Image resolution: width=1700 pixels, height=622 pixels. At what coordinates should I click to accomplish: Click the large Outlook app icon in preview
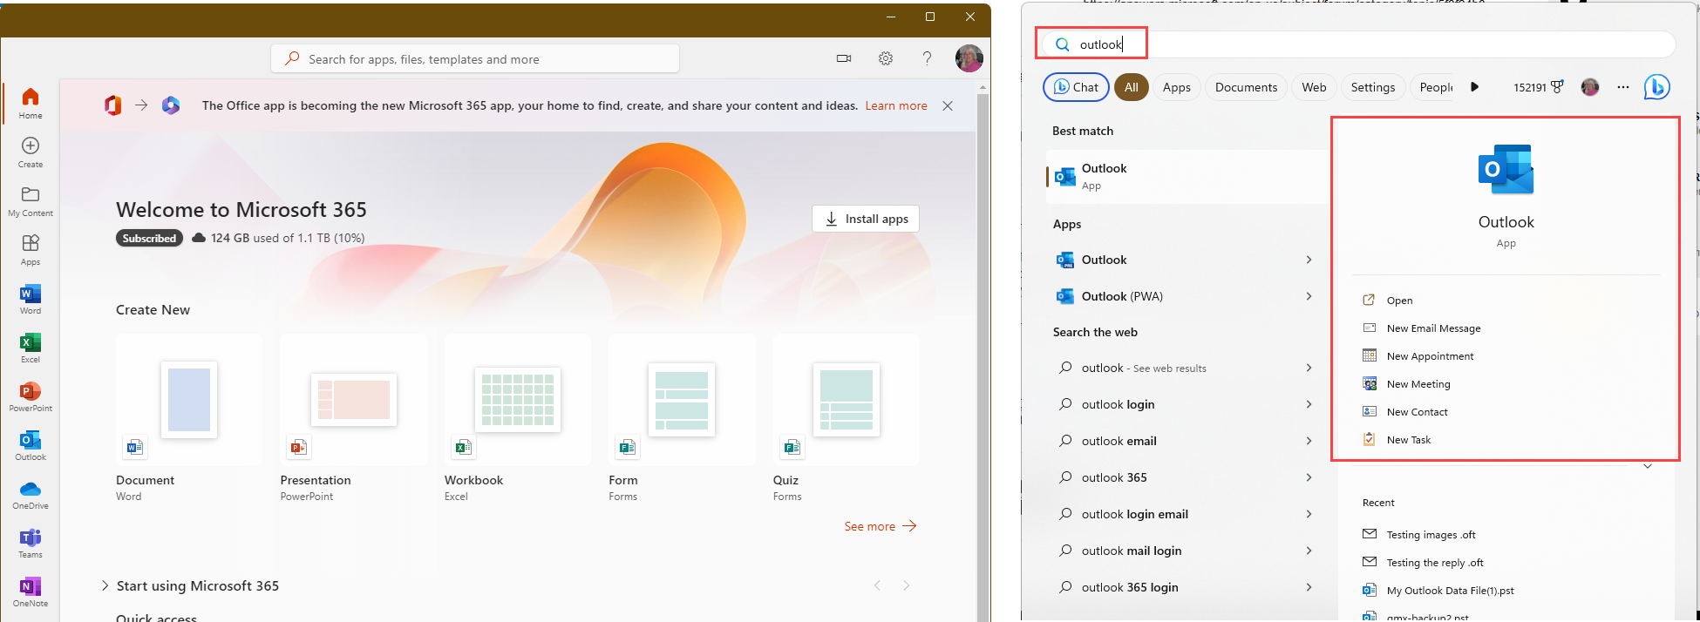point(1506,169)
